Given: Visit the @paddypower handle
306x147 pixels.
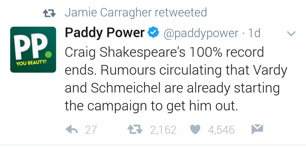Looking at the screenshot, I should (x=201, y=34).
